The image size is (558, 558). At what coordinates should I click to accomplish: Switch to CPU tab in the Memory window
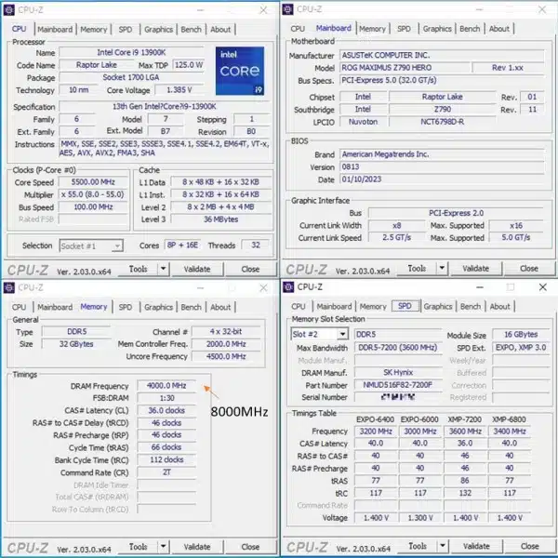[x=19, y=307]
